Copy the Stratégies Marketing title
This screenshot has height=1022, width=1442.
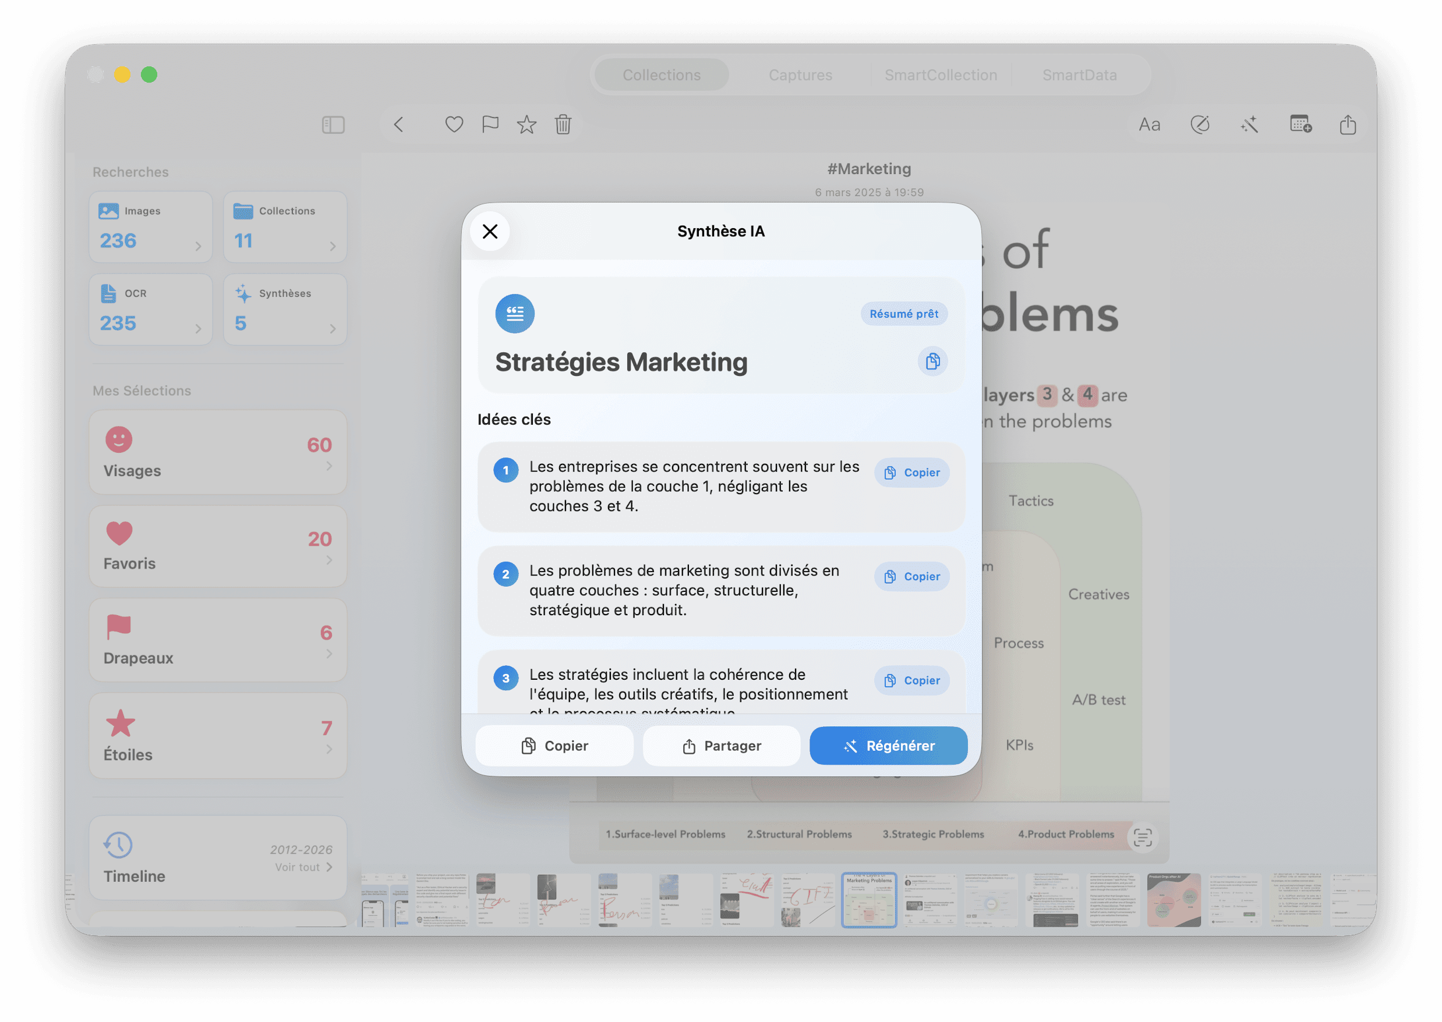pyautogui.click(x=932, y=361)
